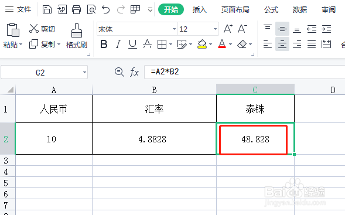This screenshot has height=215, width=345.
Task: Open the 公式 tab
Action: pos(271,10)
